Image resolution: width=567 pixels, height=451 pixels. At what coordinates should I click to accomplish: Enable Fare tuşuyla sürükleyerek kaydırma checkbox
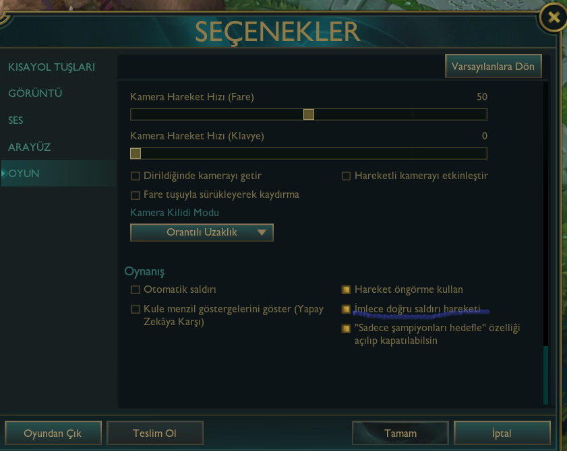point(136,195)
